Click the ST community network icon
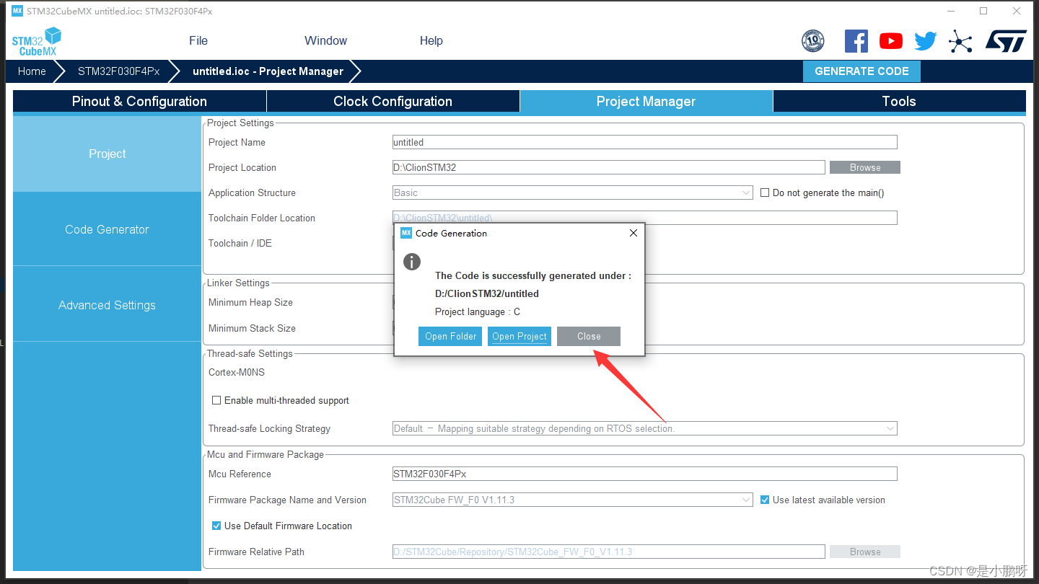The image size is (1039, 584). pyautogui.click(x=960, y=41)
